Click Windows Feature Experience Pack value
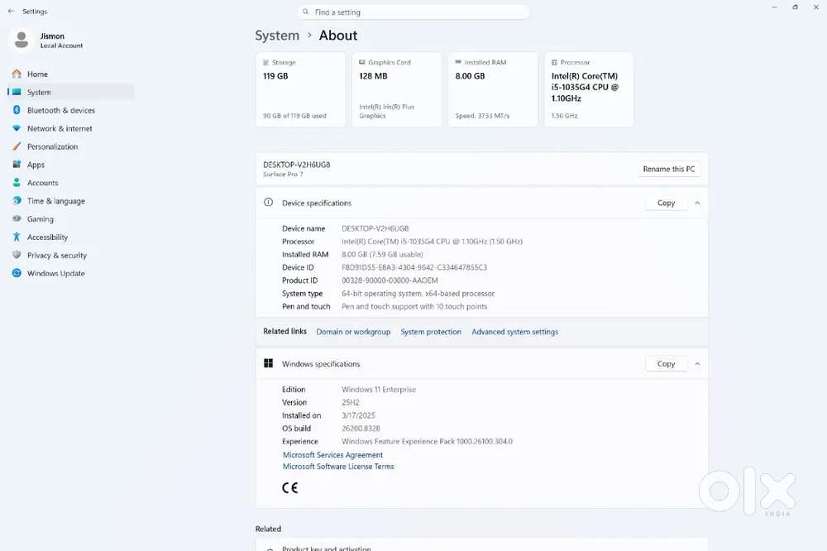The image size is (827, 551). click(x=428, y=441)
